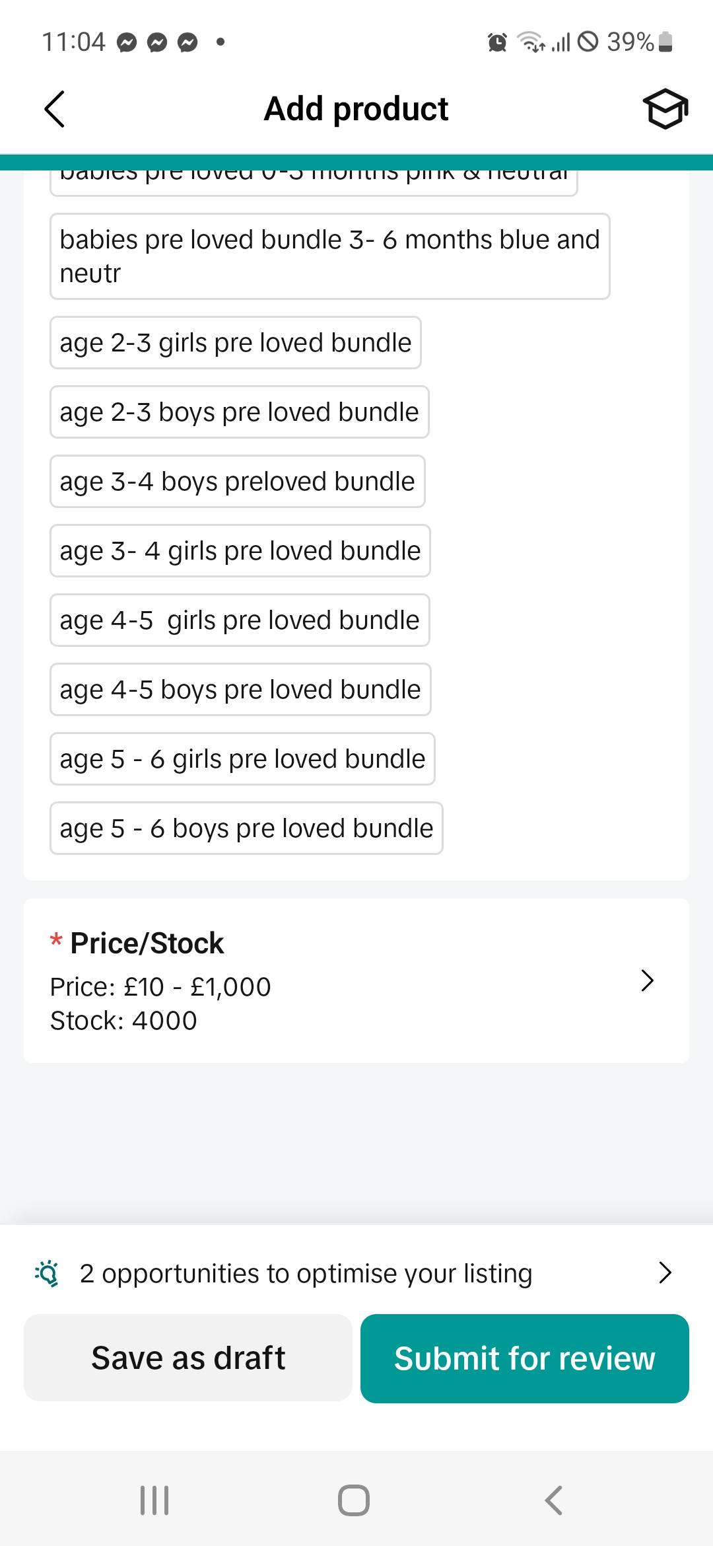Viewport: 713px width, 1546px height.
Task: Edit "age 5 - 6 boys pre loved bundle"
Action: [x=247, y=828]
